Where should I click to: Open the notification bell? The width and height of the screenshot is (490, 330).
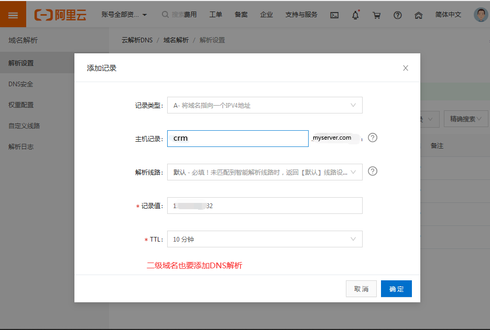tap(355, 15)
